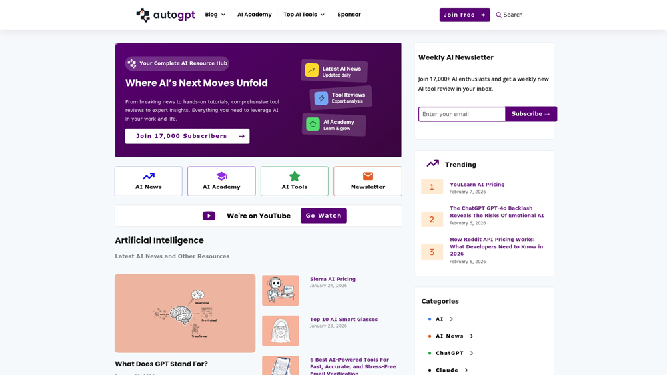667x375 pixels.
Task: Click the smart glasses woman thumbnail
Action: click(x=281, y=331)
